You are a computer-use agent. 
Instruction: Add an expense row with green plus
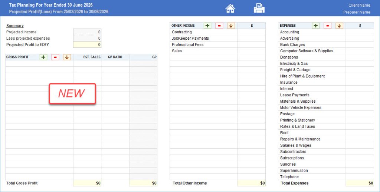tap(316, 26)
